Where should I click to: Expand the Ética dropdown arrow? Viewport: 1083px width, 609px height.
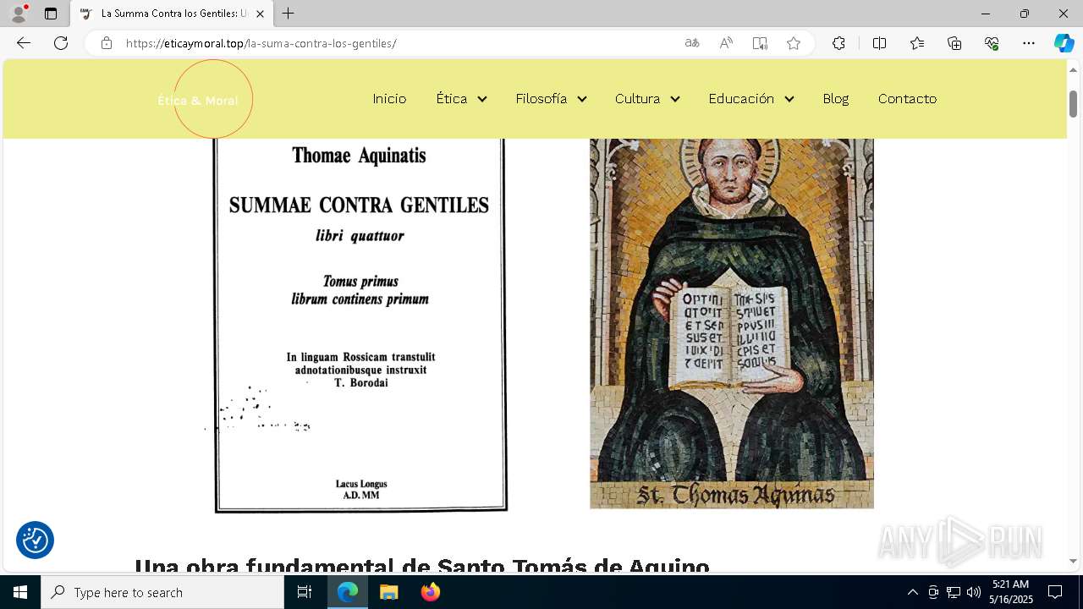(482, 99)
